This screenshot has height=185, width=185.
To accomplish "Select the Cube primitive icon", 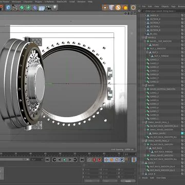I will tap(8, 8).
